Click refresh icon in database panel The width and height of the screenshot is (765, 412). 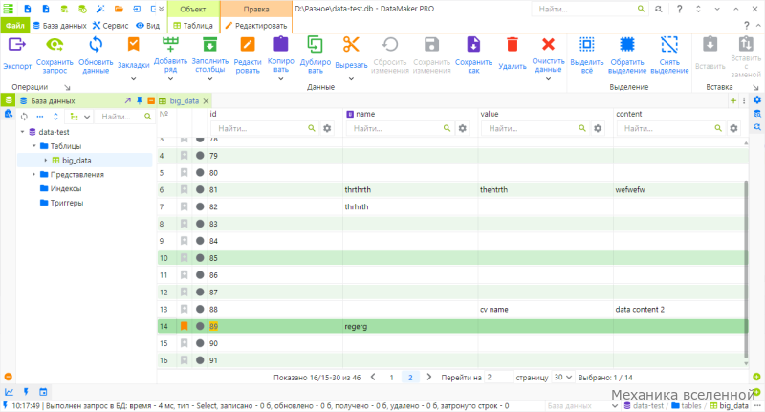[24, 117]
